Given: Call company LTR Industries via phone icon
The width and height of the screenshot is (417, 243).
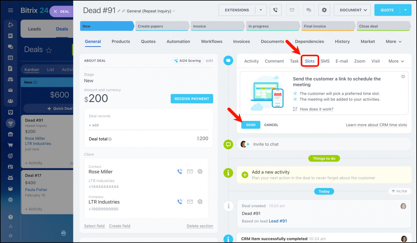Looking at the screenshot, I should coord(180,202).
